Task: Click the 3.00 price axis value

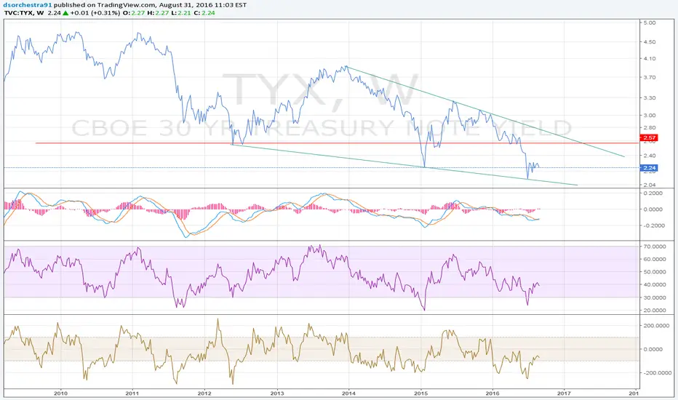Action: click(x=650, y=115)
